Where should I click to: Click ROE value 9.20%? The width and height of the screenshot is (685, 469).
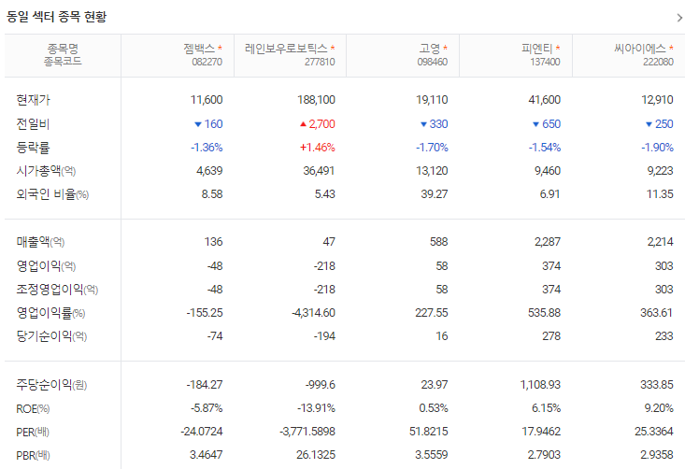pos(659,408)
